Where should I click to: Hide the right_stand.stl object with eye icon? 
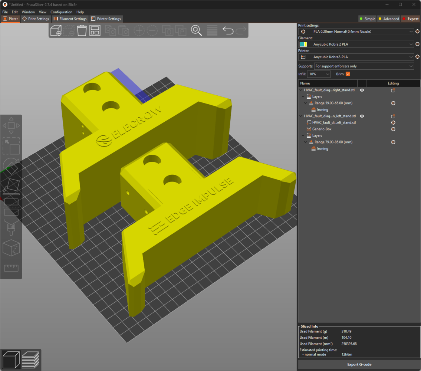362,90
